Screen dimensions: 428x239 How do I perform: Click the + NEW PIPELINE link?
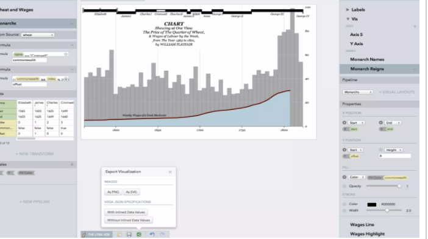34,202
